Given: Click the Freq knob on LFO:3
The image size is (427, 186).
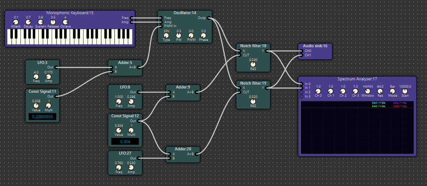Looking at the screenshot, I should (36, 76).
